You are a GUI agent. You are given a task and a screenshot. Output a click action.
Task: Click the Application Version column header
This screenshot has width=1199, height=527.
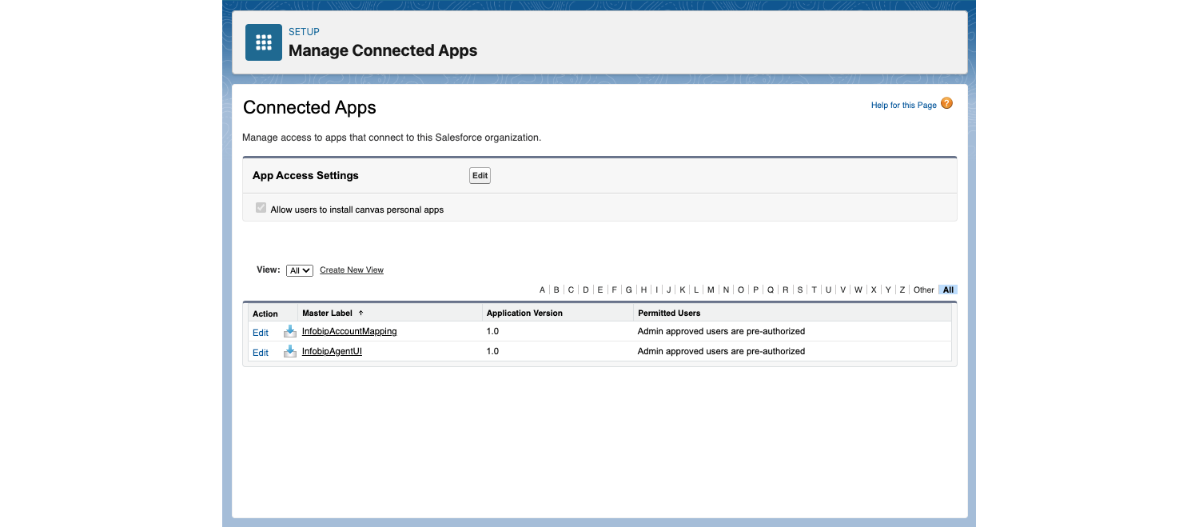(x=524, y=313)
